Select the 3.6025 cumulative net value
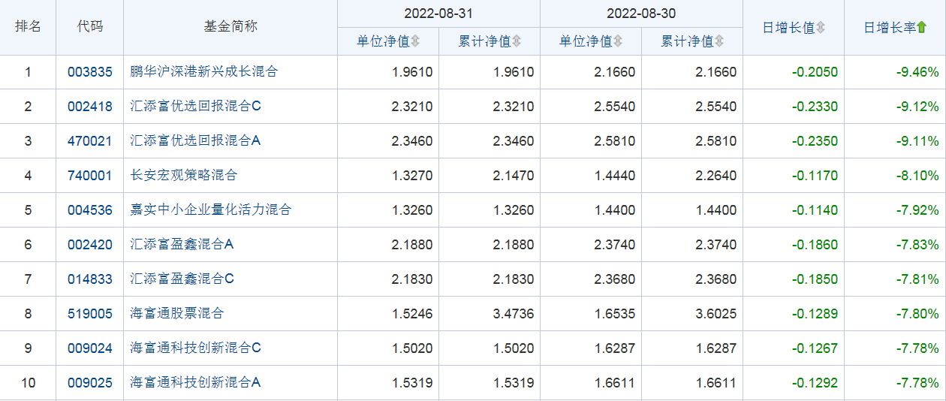 coord(716,314)
